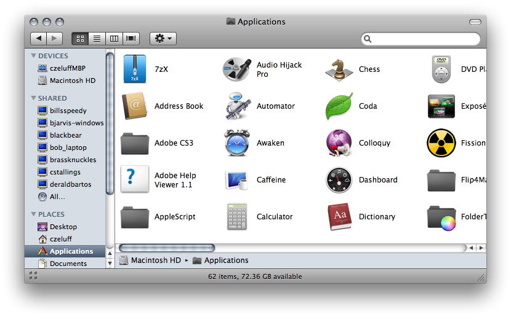Image resolution: width=511 pixels, height=317 pixels.
Task: Open brassknuckles shared computer
Action: point(65,160)
